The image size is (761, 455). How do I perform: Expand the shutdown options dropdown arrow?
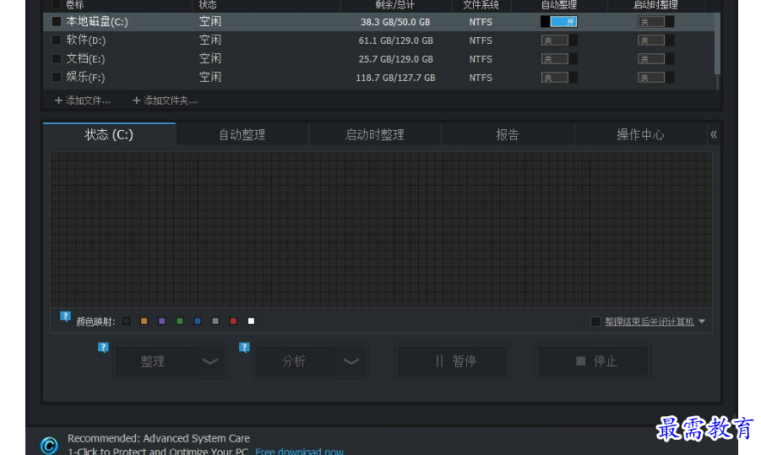pyautogui.click(x=702, y=322)
